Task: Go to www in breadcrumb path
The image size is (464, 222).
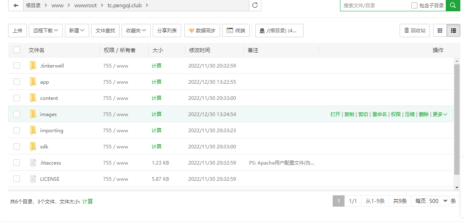Action: [x=58, y=5]
